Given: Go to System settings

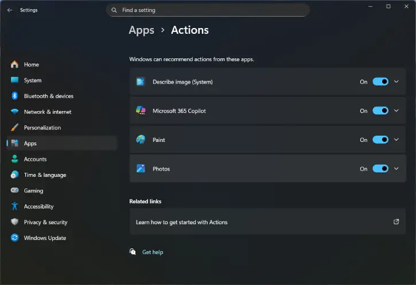Looking at the screenshot, I should click(x=62, y=80).
